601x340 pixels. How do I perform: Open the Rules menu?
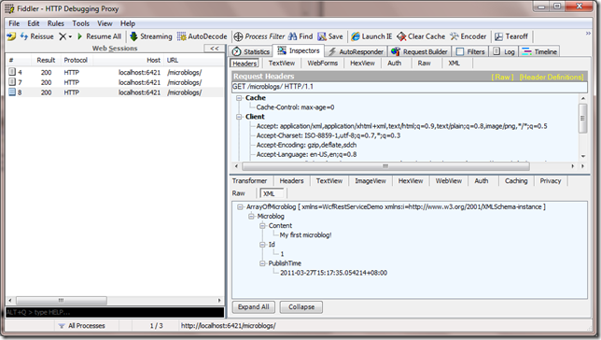click(x=56, y=23)
